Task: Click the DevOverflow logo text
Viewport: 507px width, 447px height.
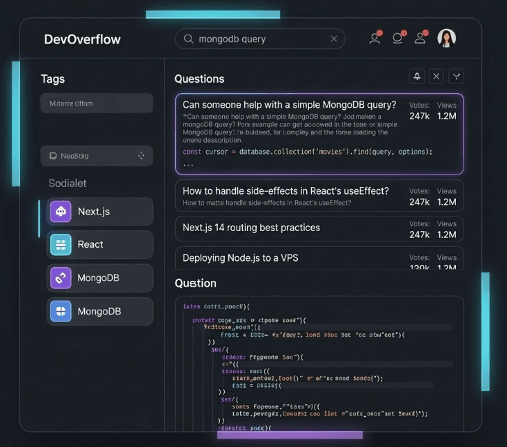Action: [x=82, y=39]
